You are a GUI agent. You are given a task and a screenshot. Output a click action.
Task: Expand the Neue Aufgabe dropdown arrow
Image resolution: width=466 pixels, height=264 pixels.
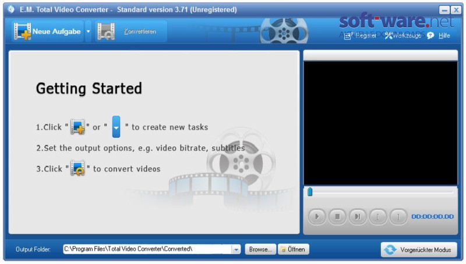(x=89, y=31)
